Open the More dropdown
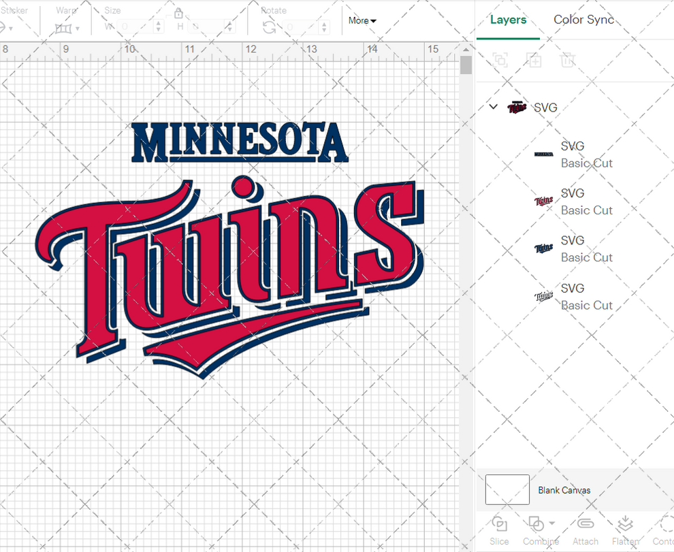 coord(362,20)
